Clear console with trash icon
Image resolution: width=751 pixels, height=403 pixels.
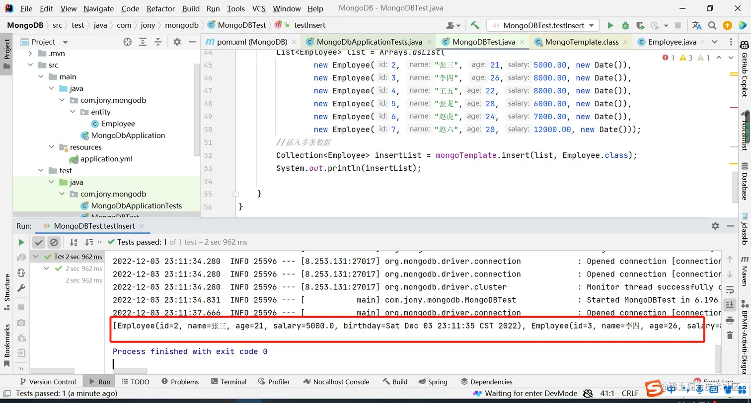730,336
